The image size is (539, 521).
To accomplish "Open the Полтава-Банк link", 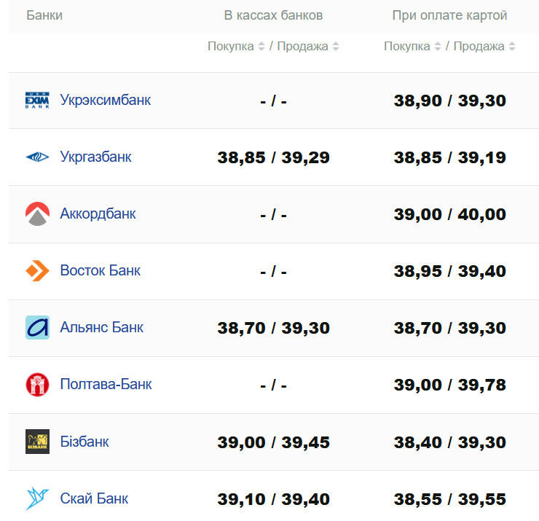I will pyautogui.click(x=106, y=384).
